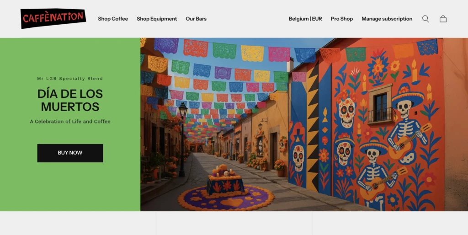Click the hero street banner image
Image resolution: width=468 pixels, height=235 pixels.
point(304,124)
